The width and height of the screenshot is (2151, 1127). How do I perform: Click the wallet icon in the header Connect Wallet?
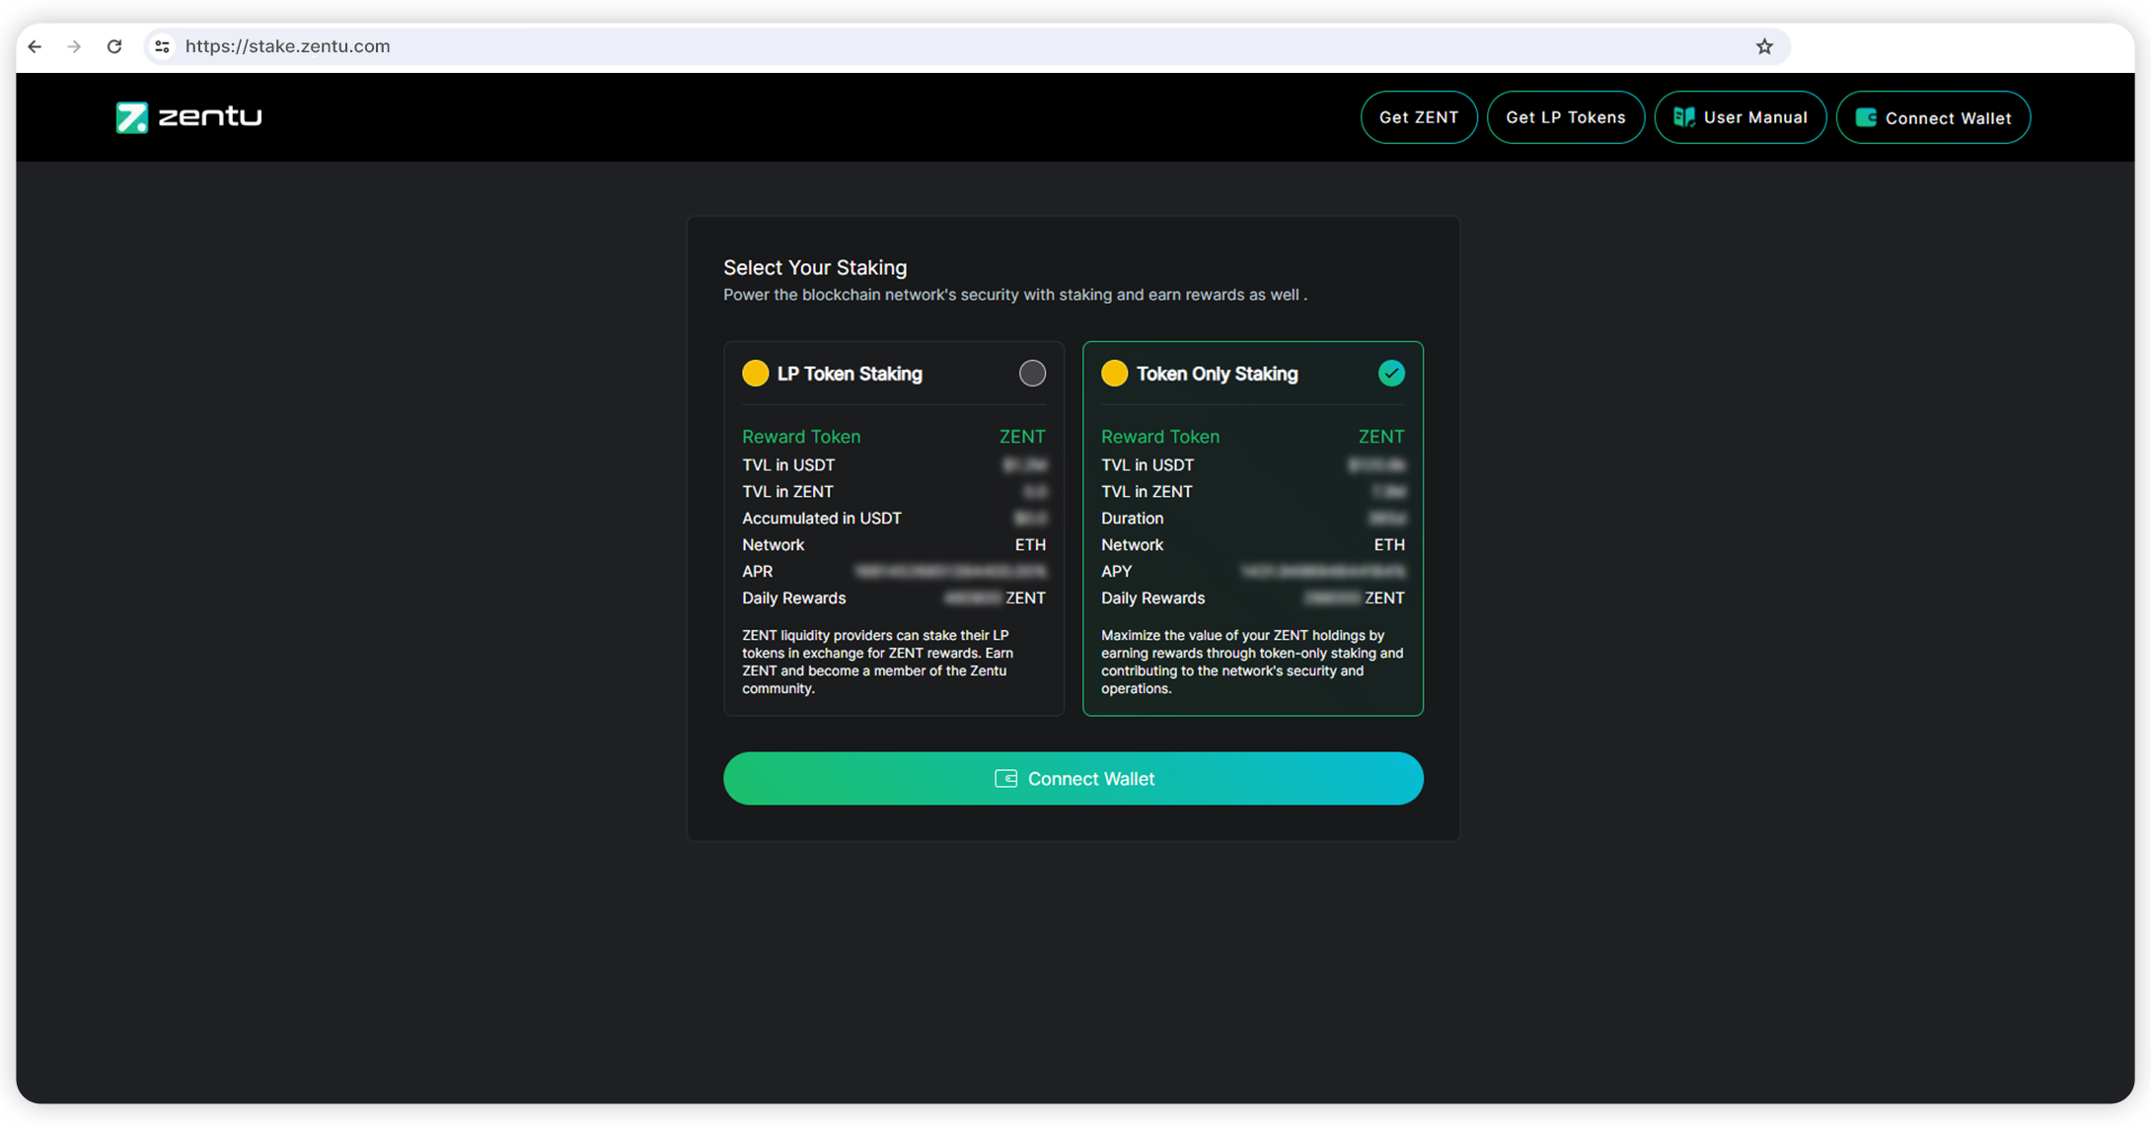click(1865, 117)
